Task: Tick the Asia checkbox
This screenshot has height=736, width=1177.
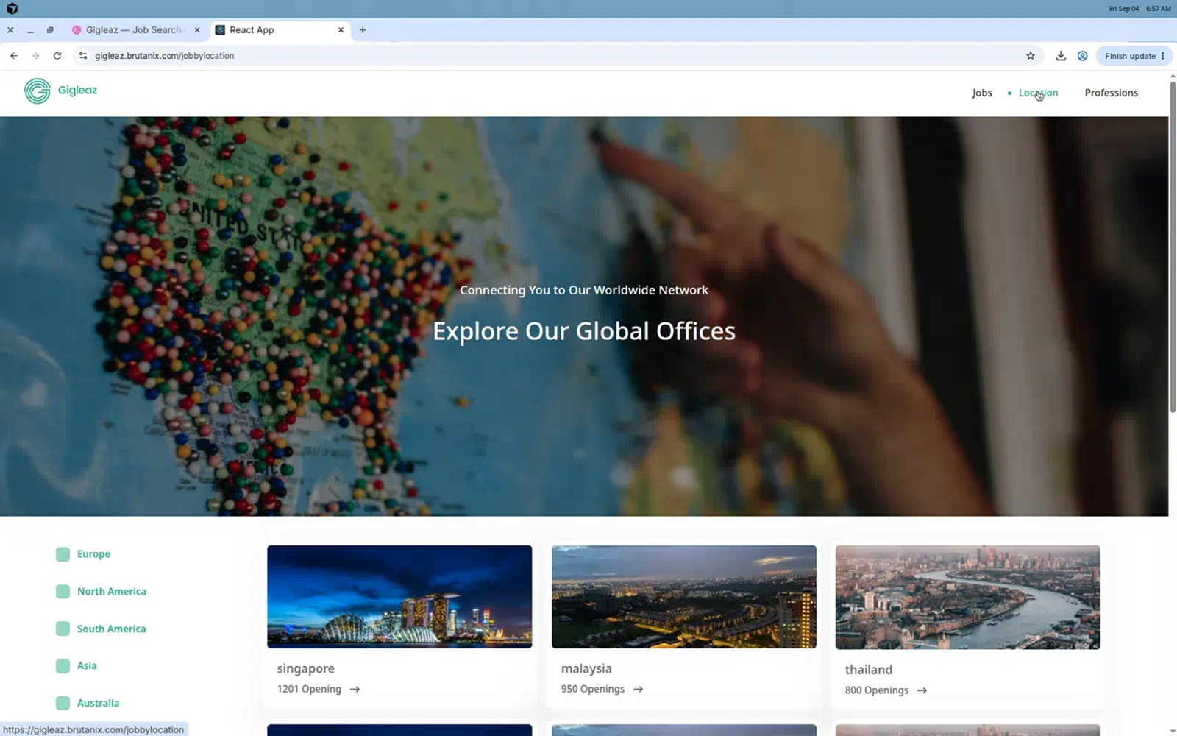Action: [x=63, y=666]
